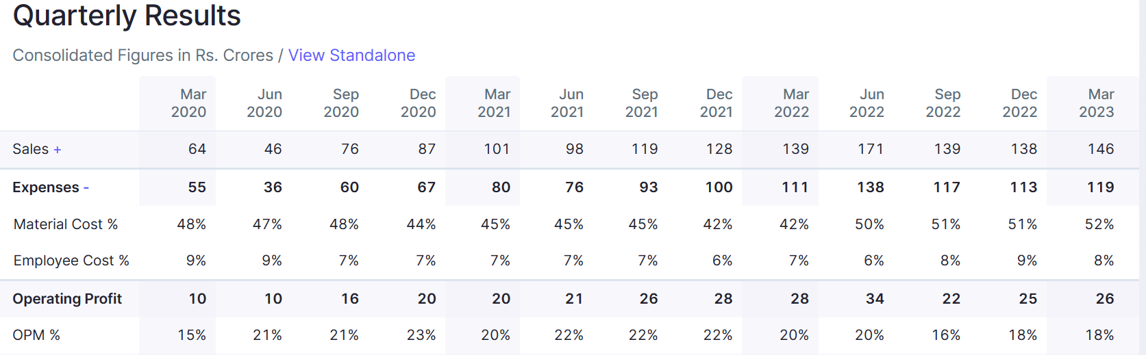This screenshot has width=1146, height=355.
Task: Click the Expenses value 119 for Mar 2023
Action: pos(1100,187)
